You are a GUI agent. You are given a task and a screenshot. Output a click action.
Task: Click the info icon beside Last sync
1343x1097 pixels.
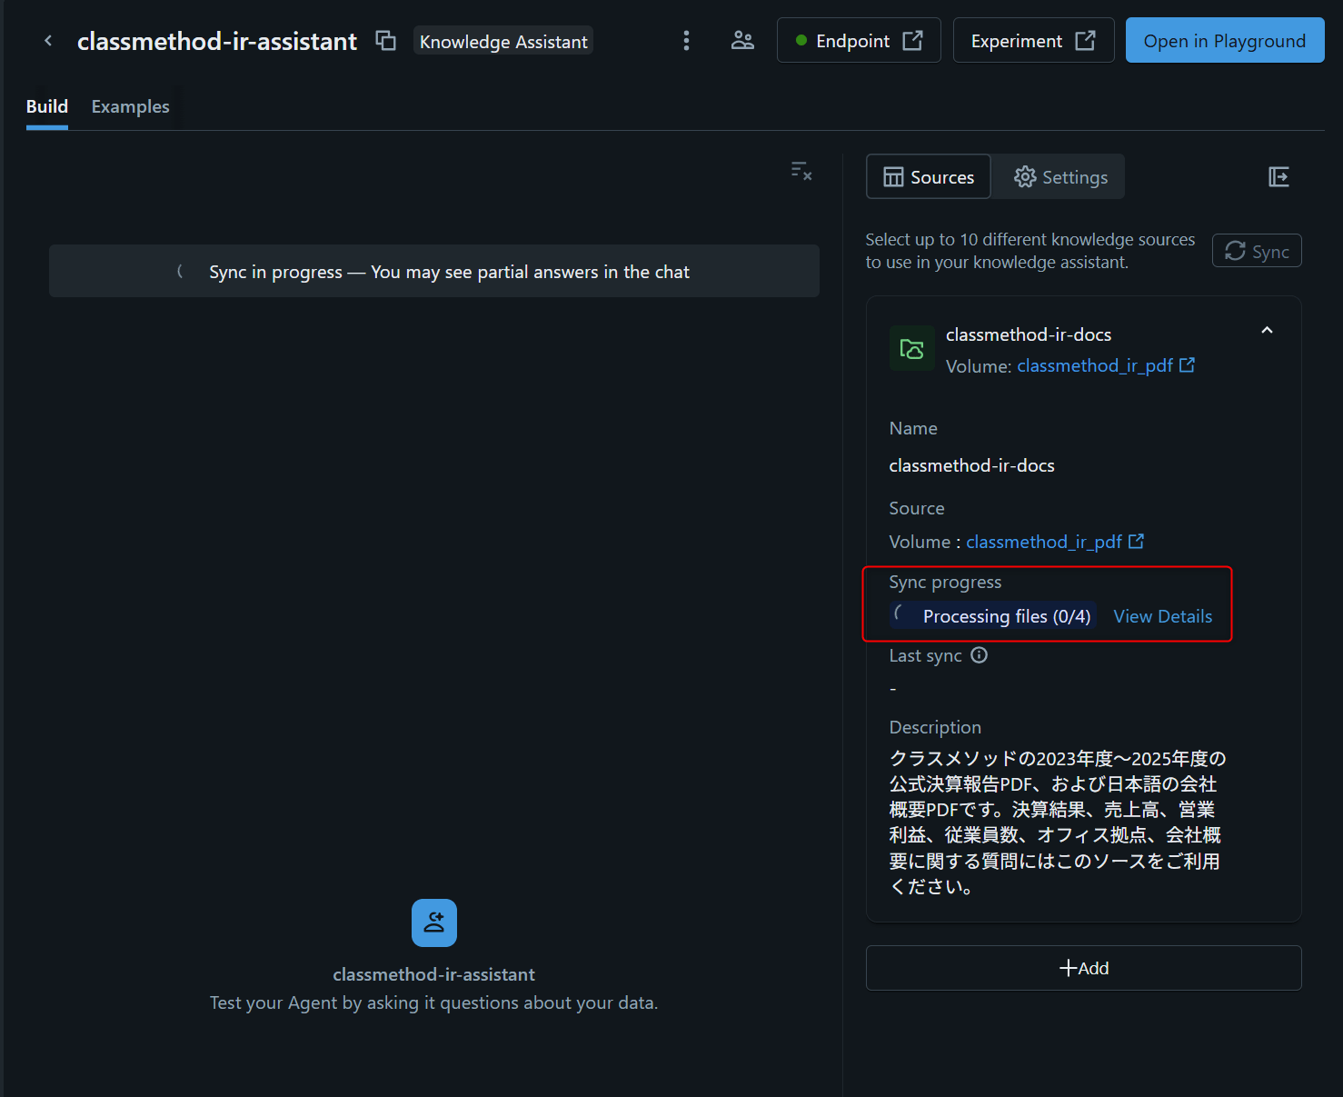click(979, 655)
